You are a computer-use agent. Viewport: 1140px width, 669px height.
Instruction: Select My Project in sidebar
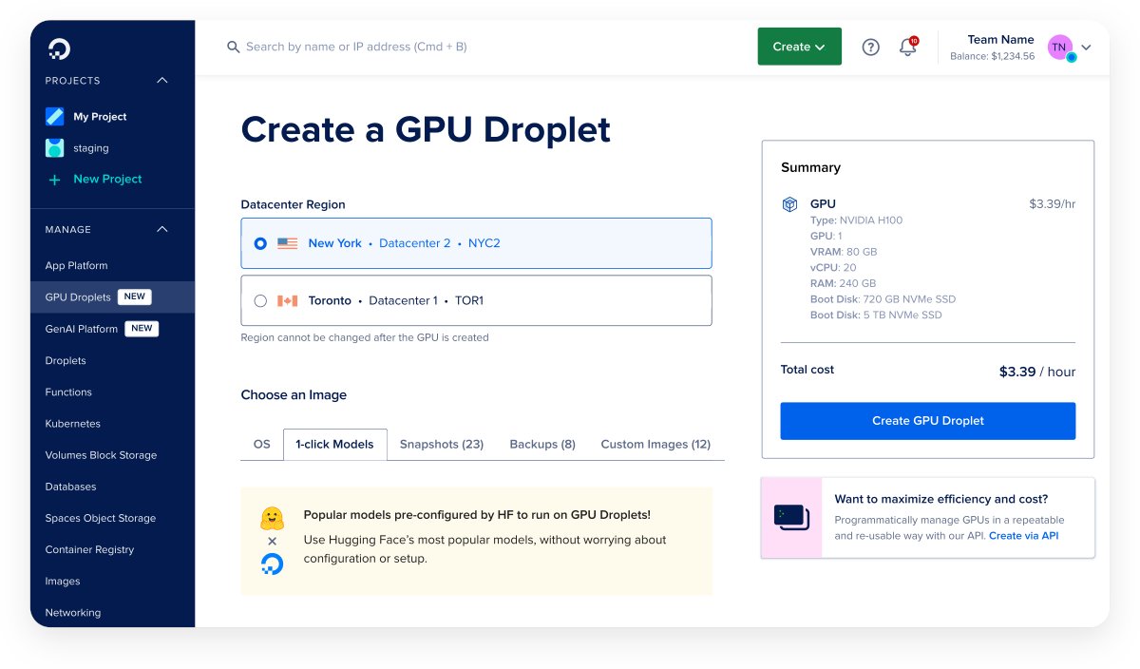(100, 117)
